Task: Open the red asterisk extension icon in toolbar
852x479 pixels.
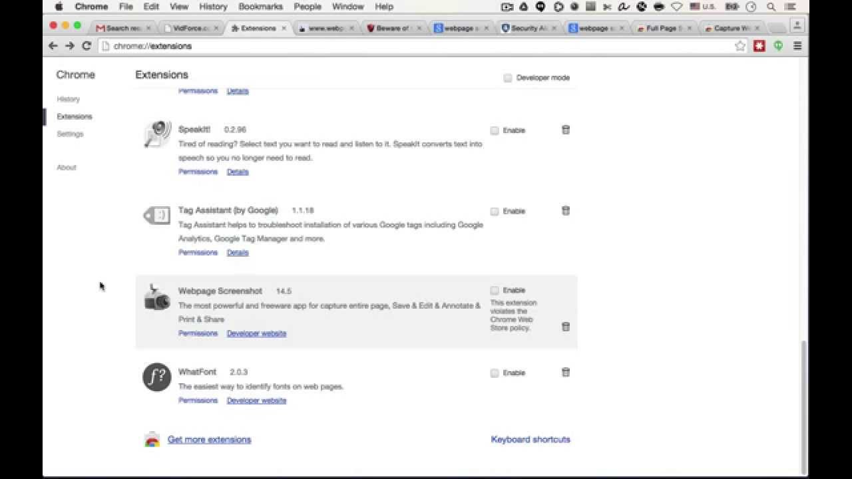Action: [x=759, y=46]
